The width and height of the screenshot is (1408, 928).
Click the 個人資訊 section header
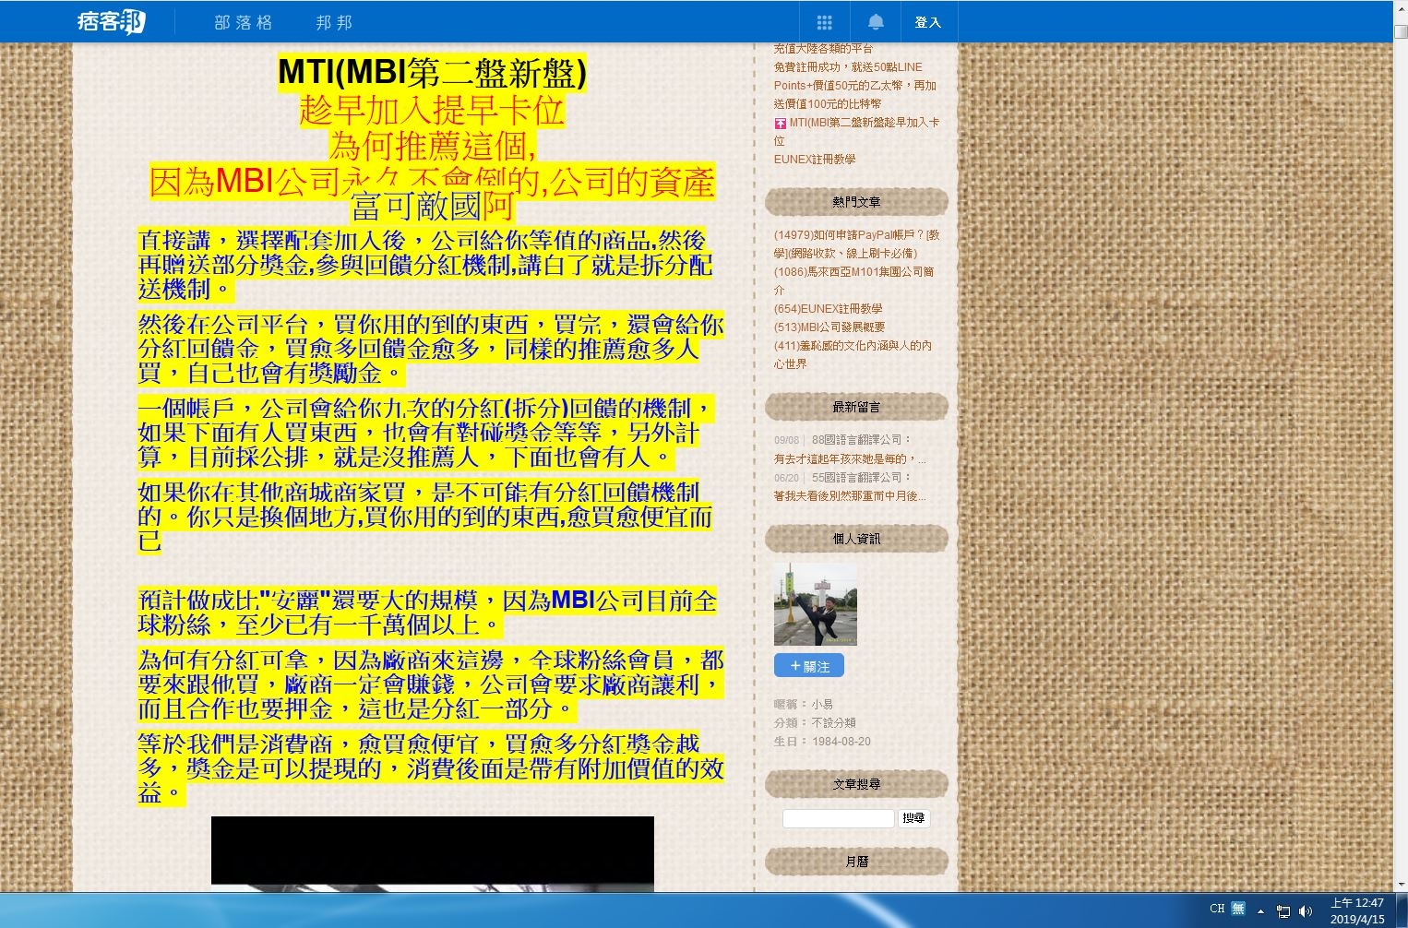click(x=856, y=539)
